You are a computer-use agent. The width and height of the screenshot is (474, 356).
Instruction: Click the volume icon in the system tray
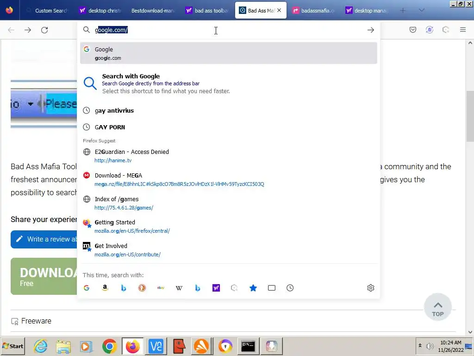coord(430,346)
